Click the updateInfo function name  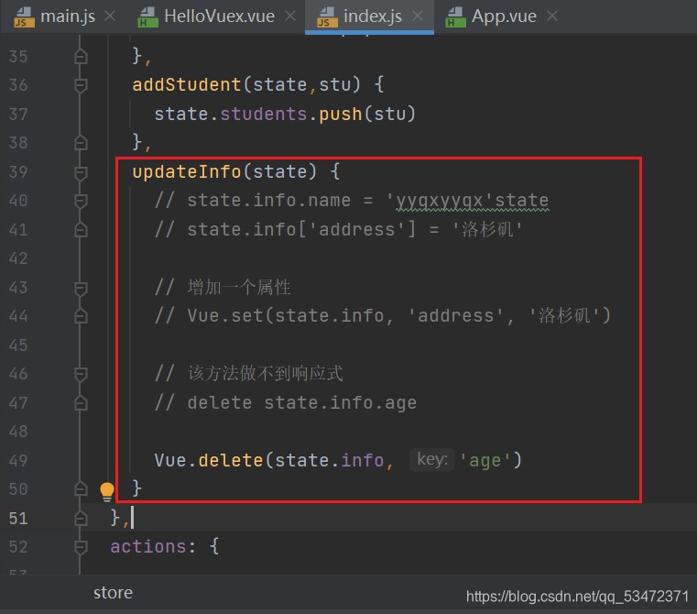tap(187, 171)
